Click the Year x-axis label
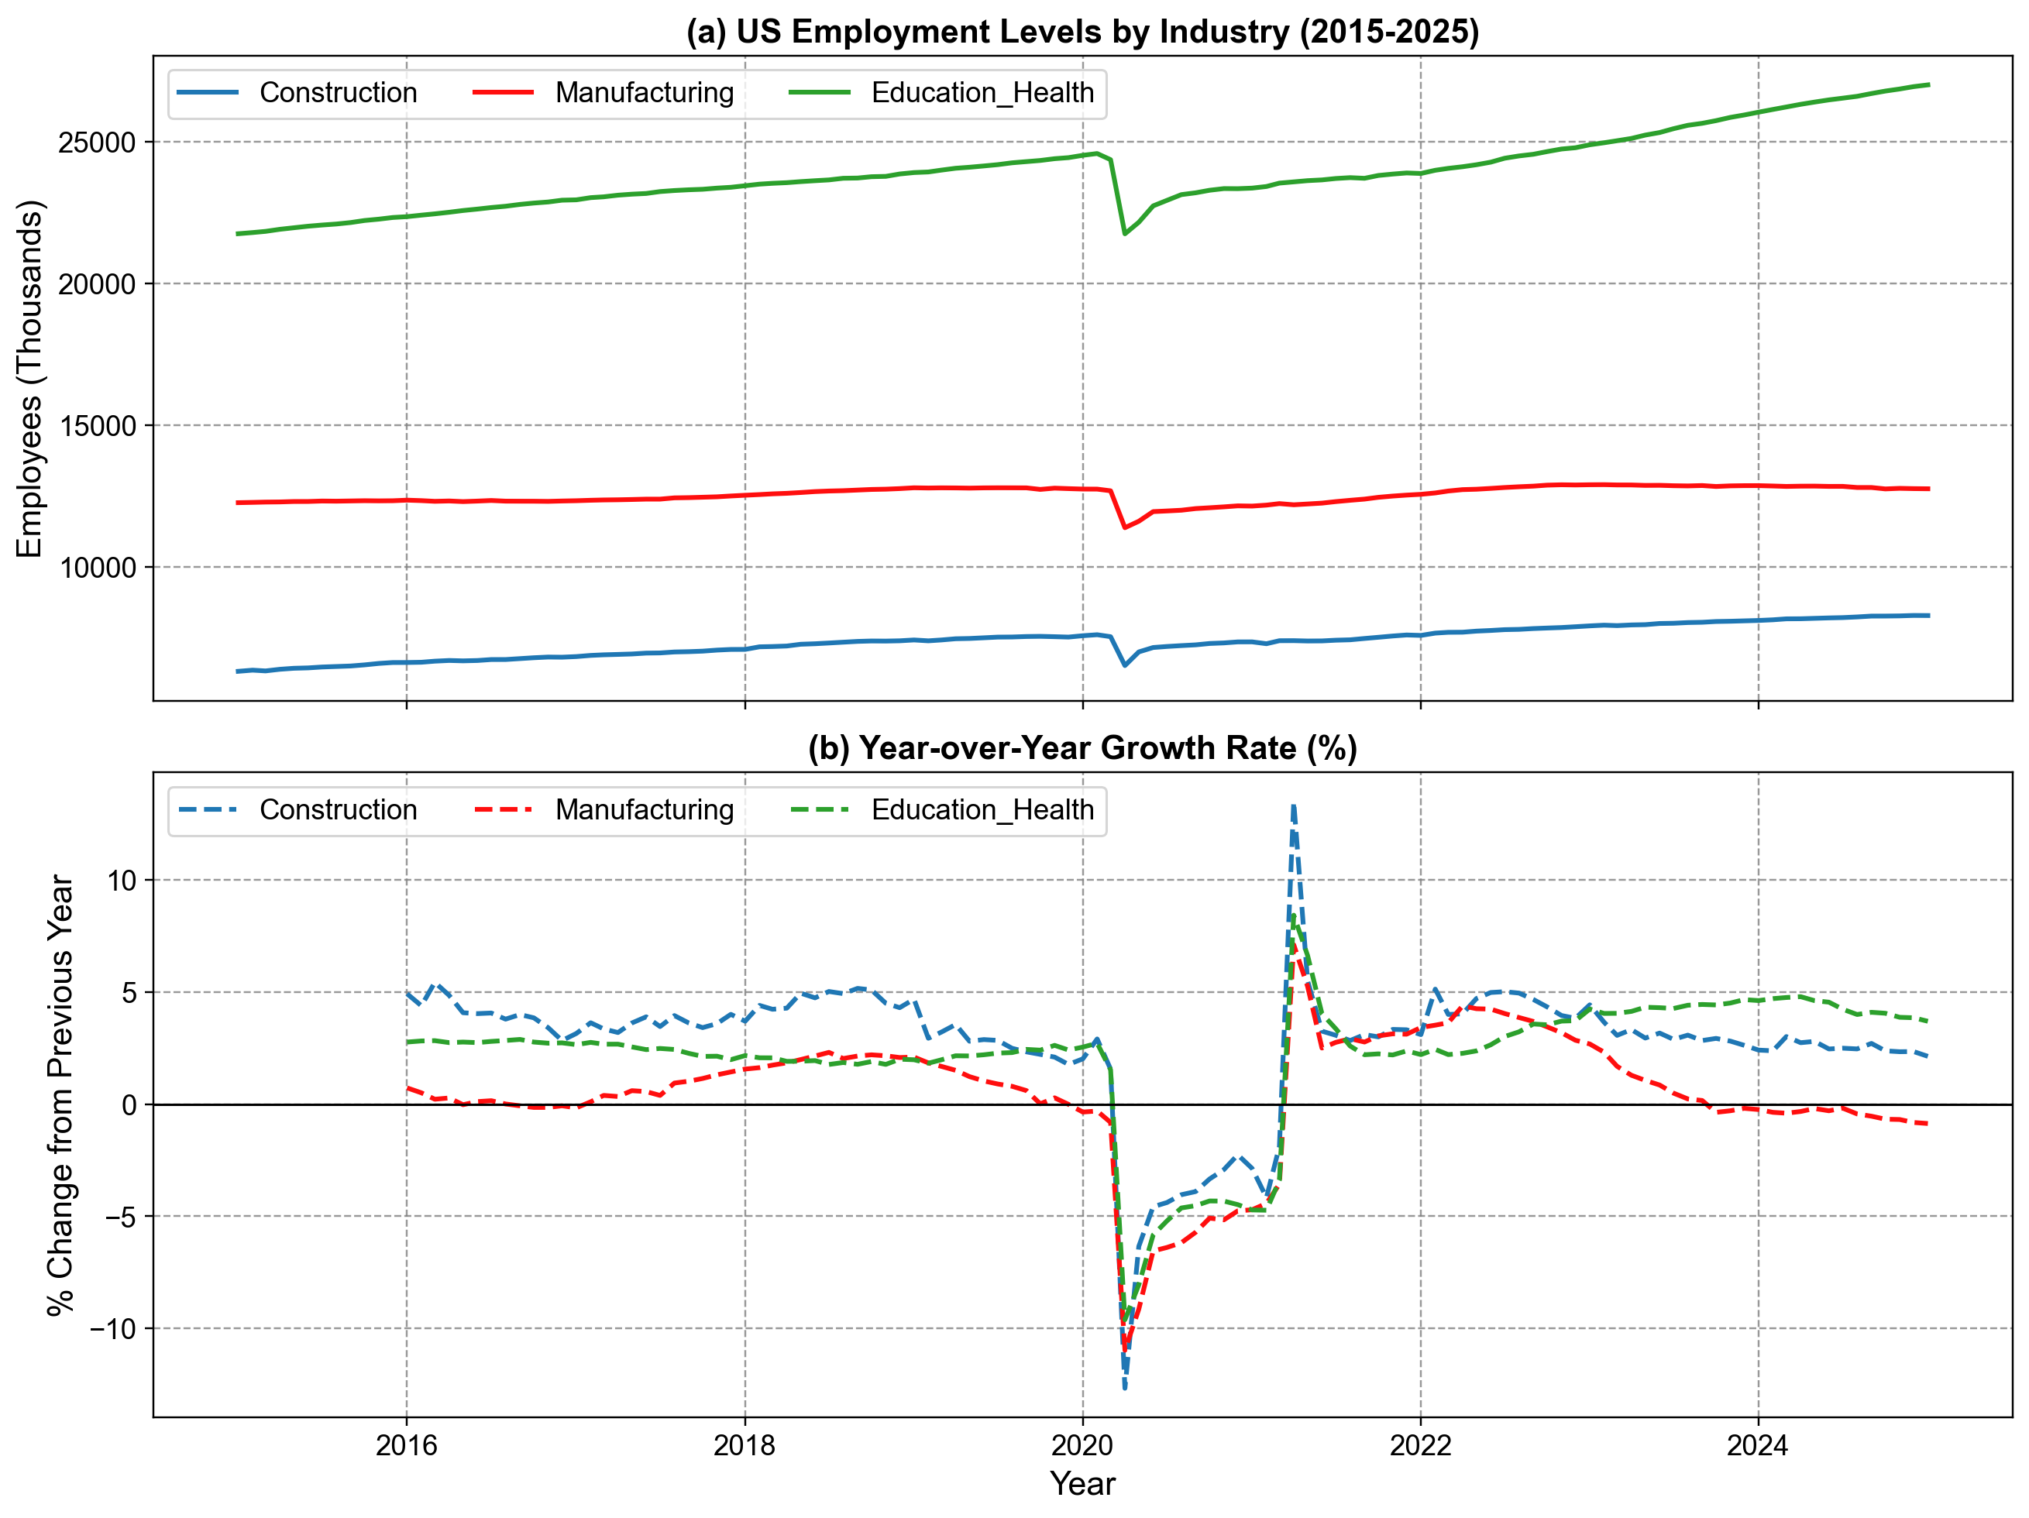The height and width of the screenshot is (1518, 2029). click(1082, 1484)
